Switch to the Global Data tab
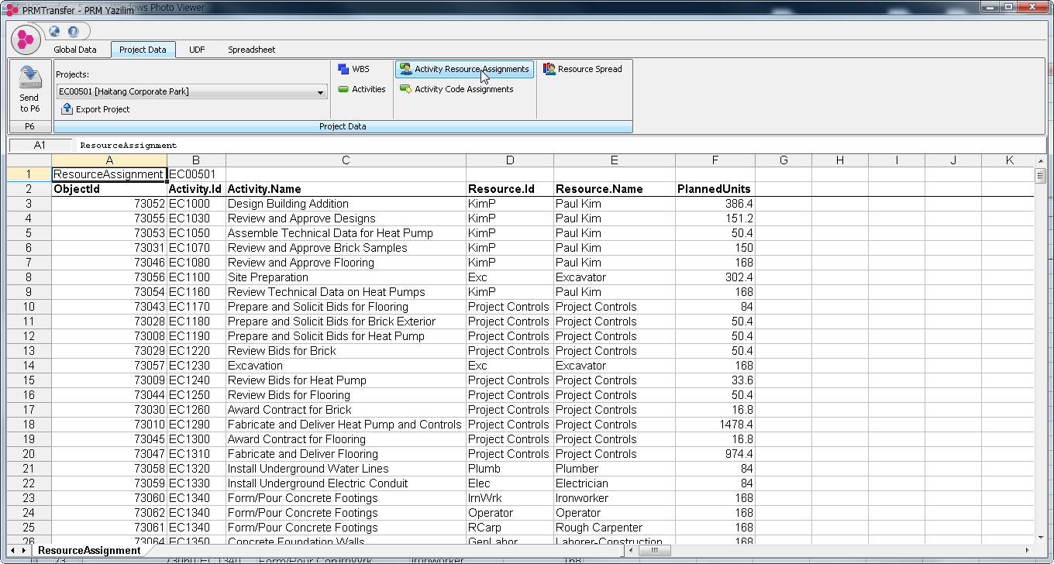 click(75, 50)
